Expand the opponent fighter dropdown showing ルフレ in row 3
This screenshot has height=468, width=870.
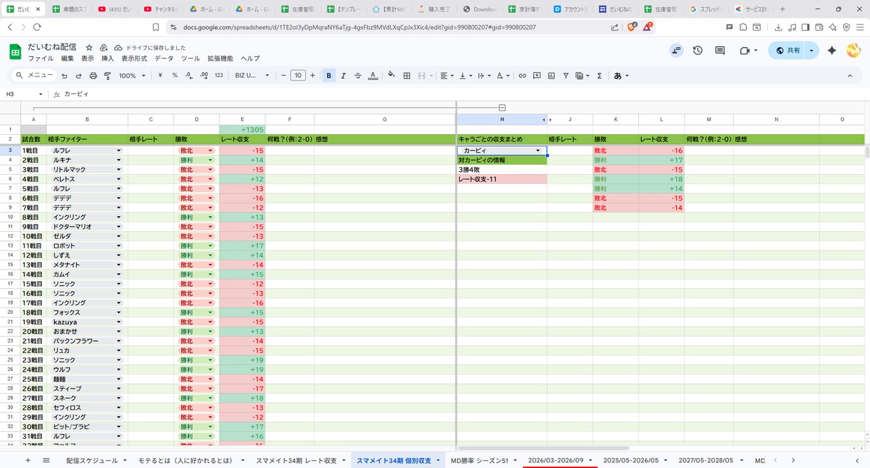(119, 151)
